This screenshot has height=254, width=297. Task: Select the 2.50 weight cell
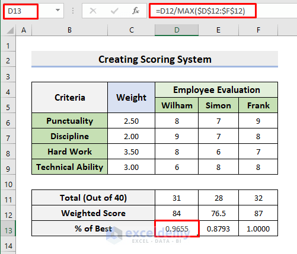click(132, 121)
